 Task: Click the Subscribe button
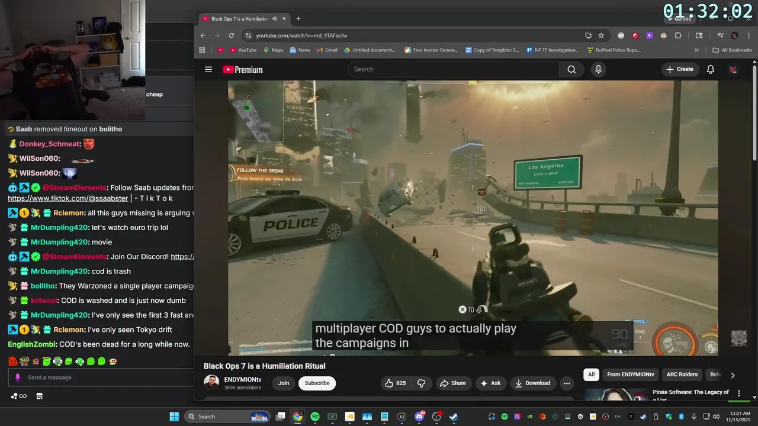[x=317, y=383]
